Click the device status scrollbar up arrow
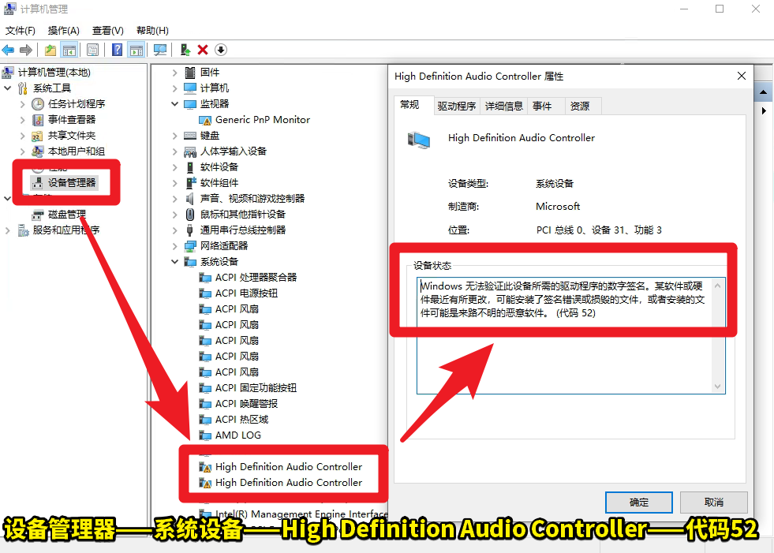774x553 pixels. pyautogui.click(x=718, y=286)
